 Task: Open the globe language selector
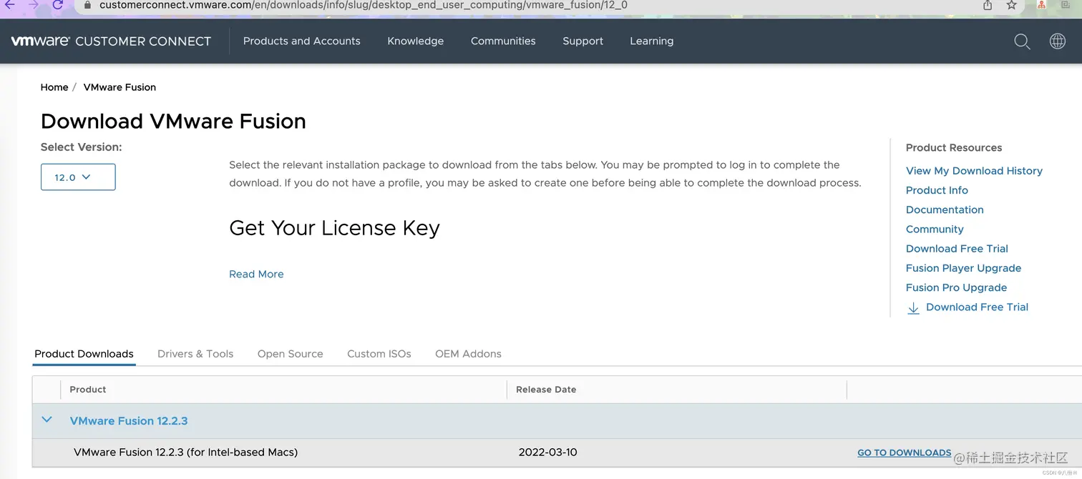click(1057, 41)
